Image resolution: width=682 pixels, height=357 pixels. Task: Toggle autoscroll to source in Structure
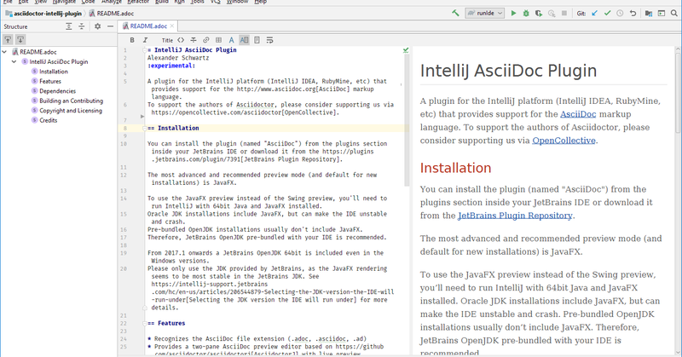coord(8,39)
